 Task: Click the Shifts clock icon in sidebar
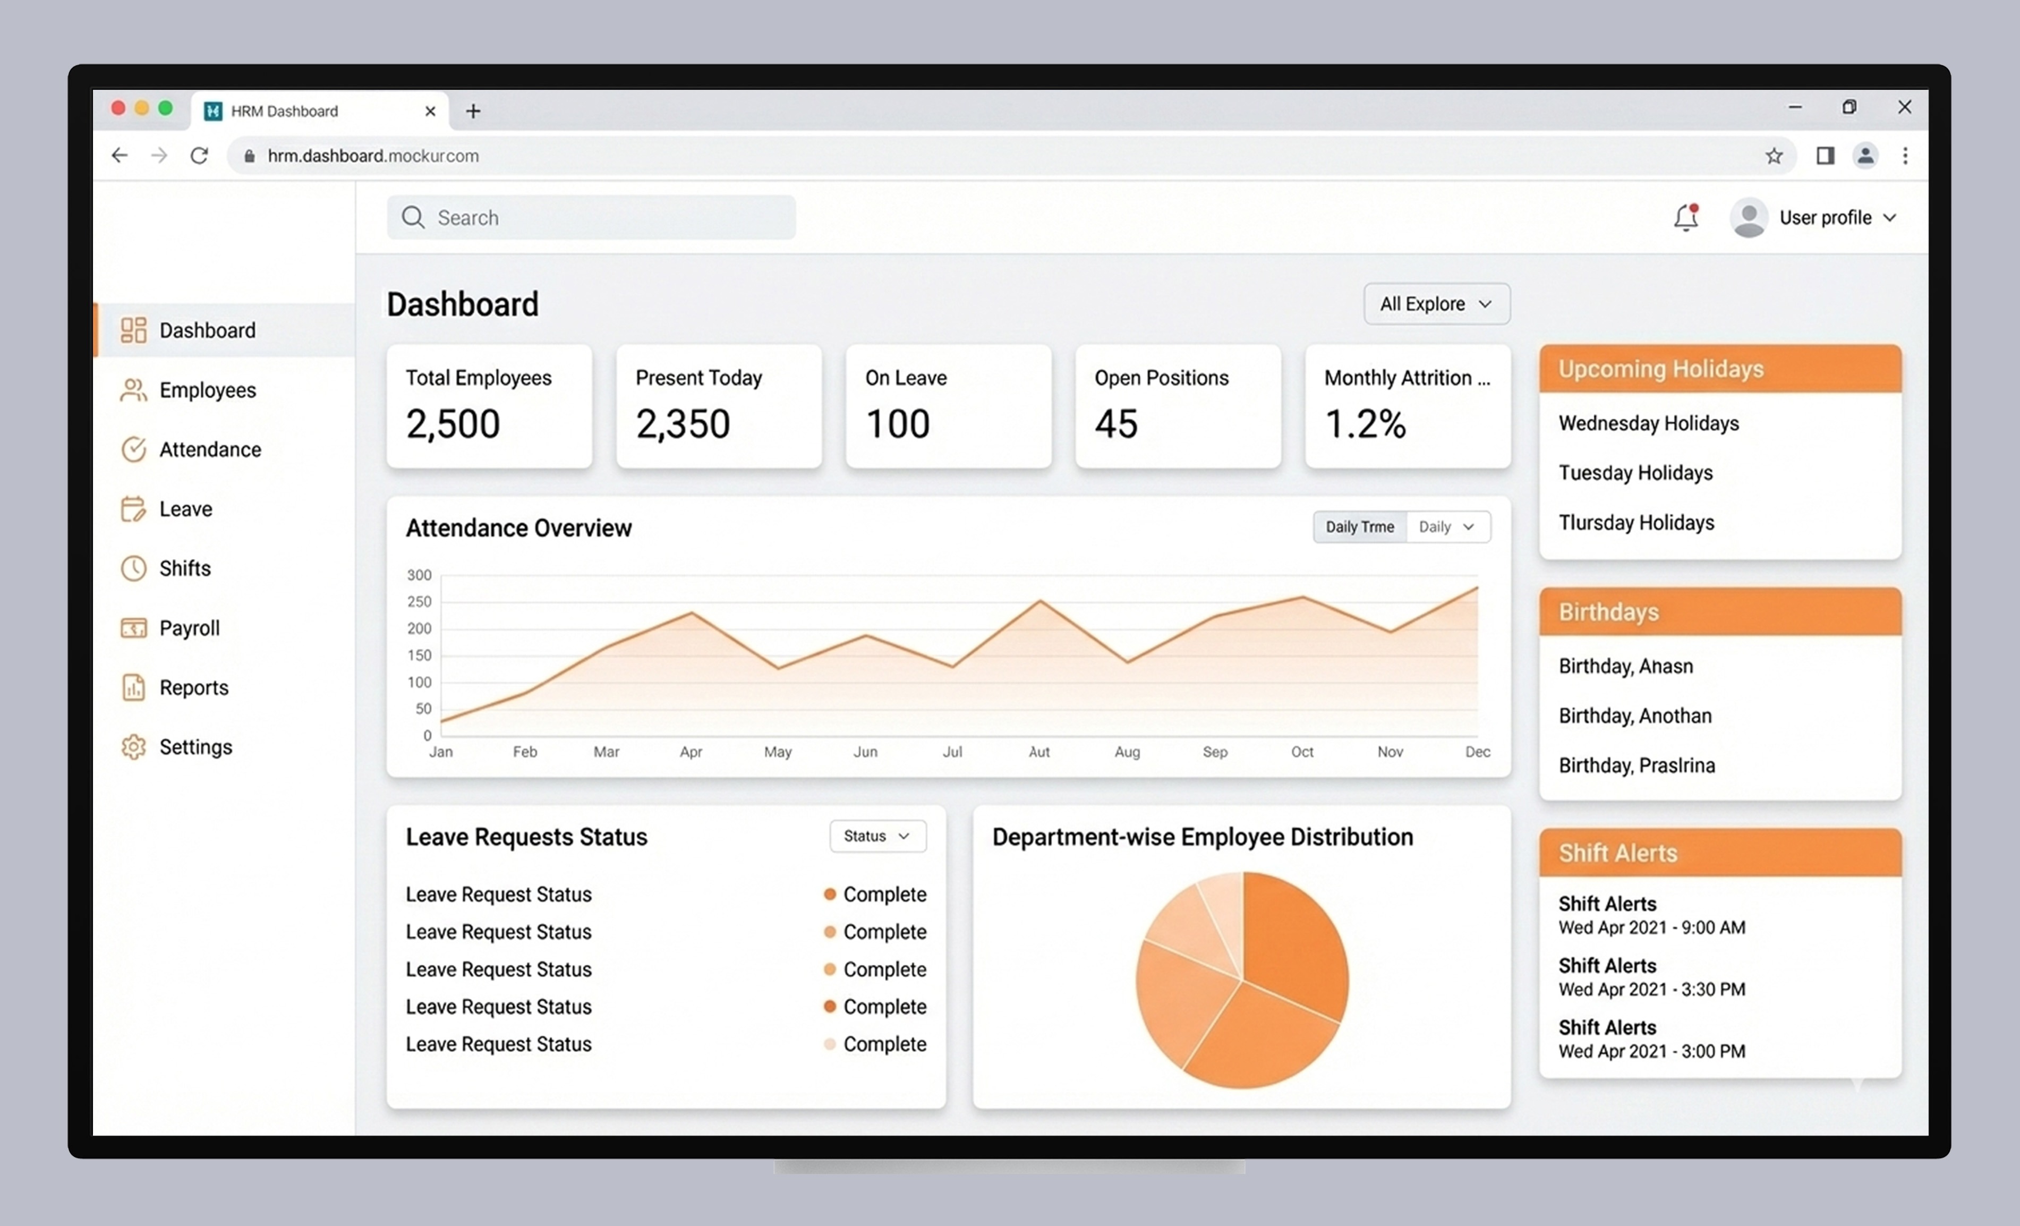point(133,568)
